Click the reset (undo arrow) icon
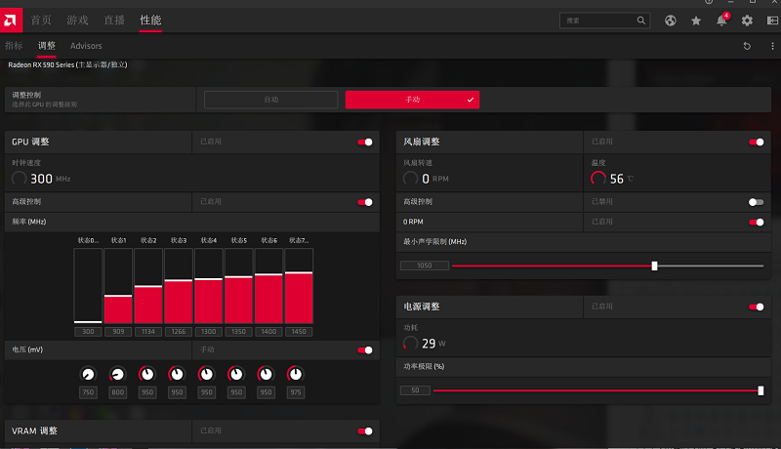Image resolution: width=781 pixels, height=449 pixels. (747, 46)
